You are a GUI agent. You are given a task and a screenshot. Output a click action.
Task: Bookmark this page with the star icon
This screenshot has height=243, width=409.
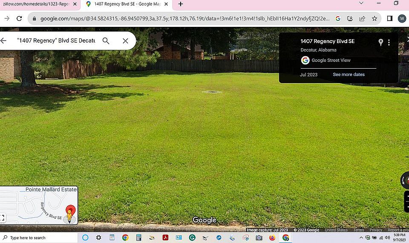click(374, 19)
